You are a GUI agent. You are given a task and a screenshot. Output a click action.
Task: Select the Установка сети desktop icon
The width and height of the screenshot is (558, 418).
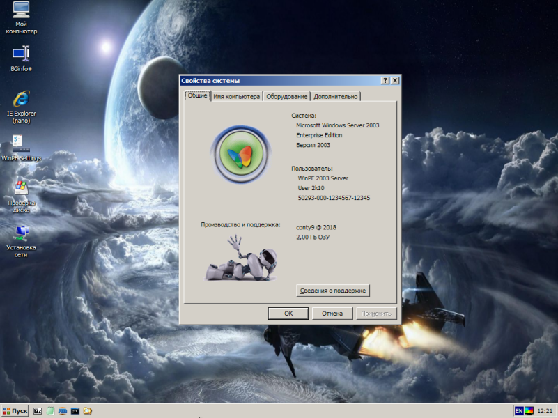coord(21,241)
